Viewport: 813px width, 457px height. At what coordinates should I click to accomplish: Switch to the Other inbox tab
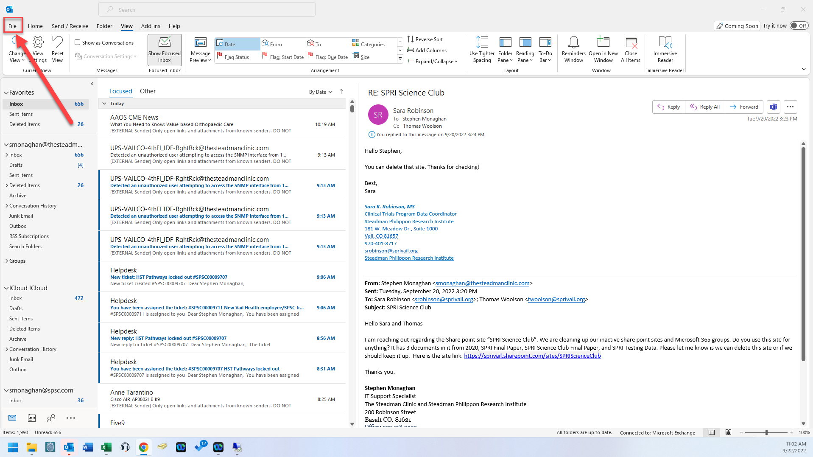point(148,91)
